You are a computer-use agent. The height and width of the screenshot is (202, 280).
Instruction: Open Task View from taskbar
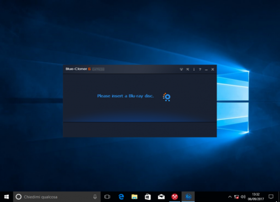[107, 197]
